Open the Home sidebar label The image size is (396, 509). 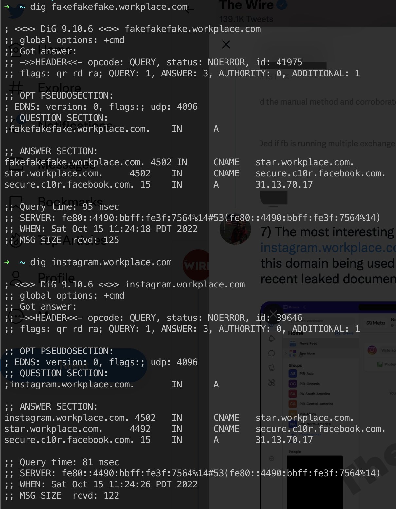55,50
